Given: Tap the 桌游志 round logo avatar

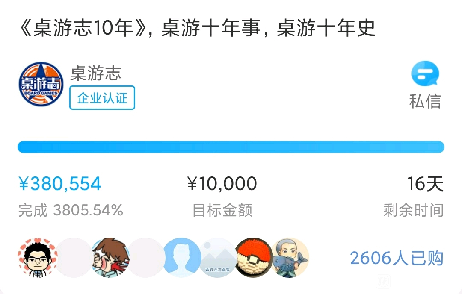Looking at the screenshot, I should coord(41,84).
